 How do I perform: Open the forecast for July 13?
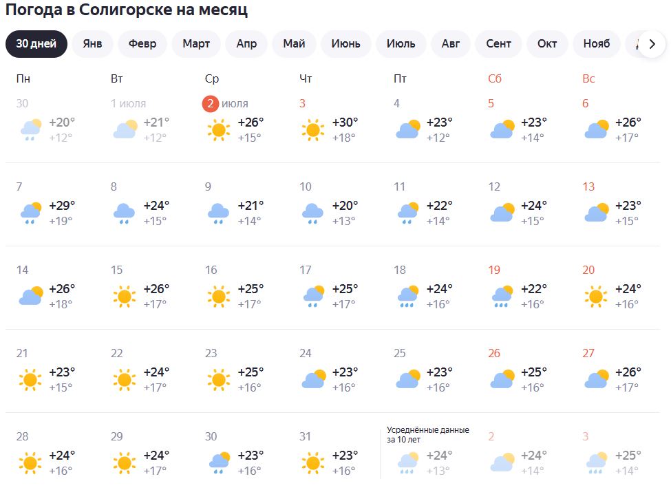click(x=588, y=187)
